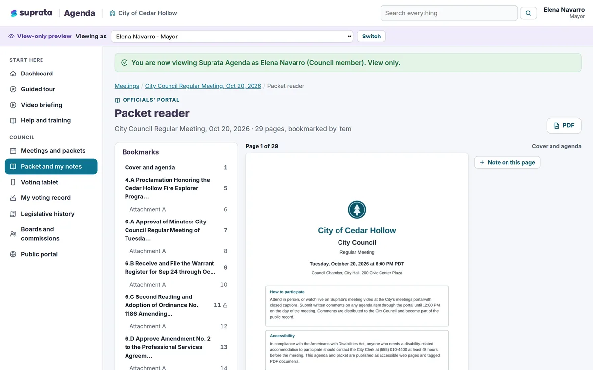Open Legislative history
This screenshot has height=370, width=593.
pos(51,214)
